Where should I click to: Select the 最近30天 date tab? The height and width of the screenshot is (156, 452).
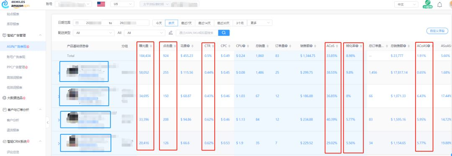point(223,23)
